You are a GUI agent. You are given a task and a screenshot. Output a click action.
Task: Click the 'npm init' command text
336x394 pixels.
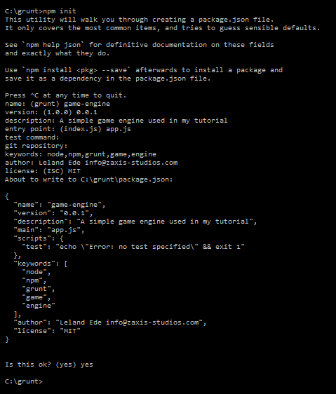(x=60, y=11)
